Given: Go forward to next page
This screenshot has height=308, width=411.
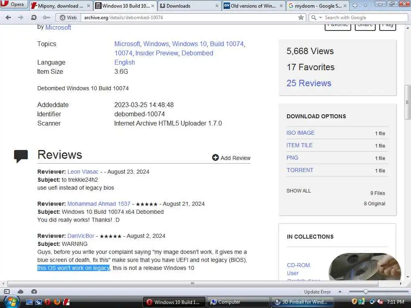Looking at the screenshot, I should 21,18.
